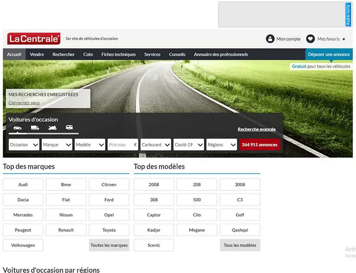
Task: Select the Qashqai model button
Action: 240,230
